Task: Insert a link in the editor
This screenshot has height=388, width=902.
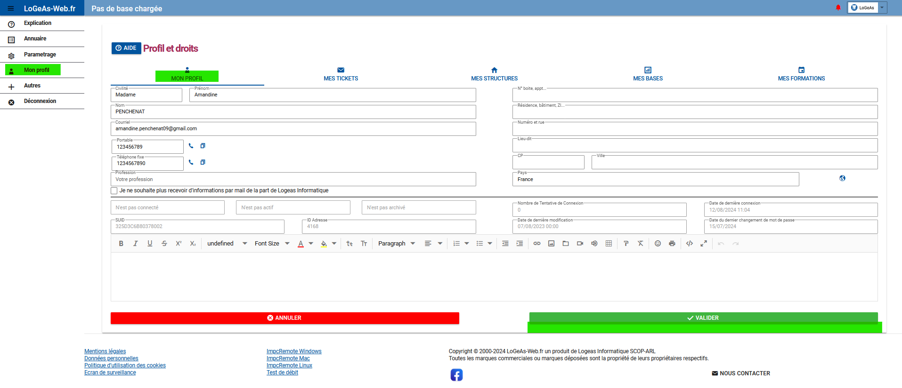Action: tap(537, 244)
